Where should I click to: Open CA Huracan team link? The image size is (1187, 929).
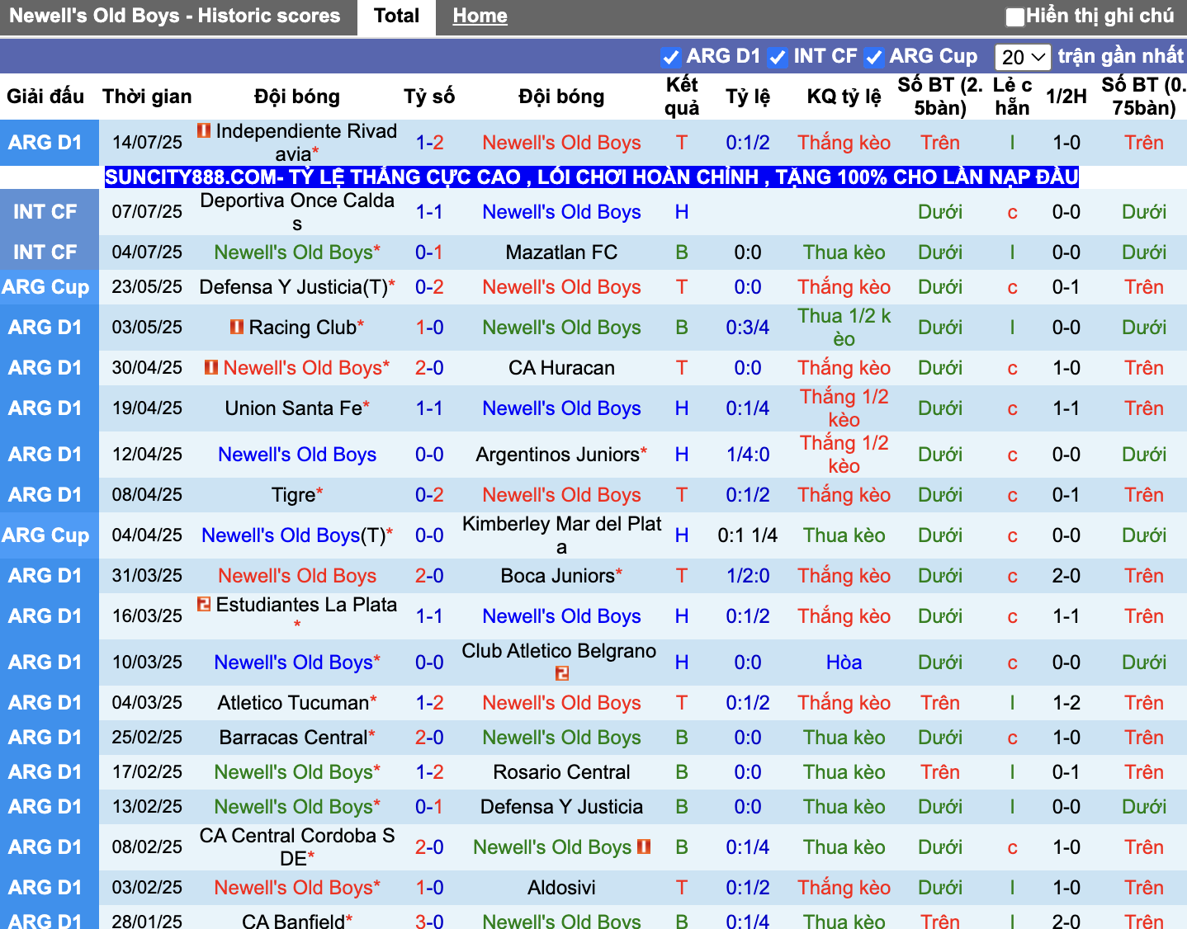[561, 368]
